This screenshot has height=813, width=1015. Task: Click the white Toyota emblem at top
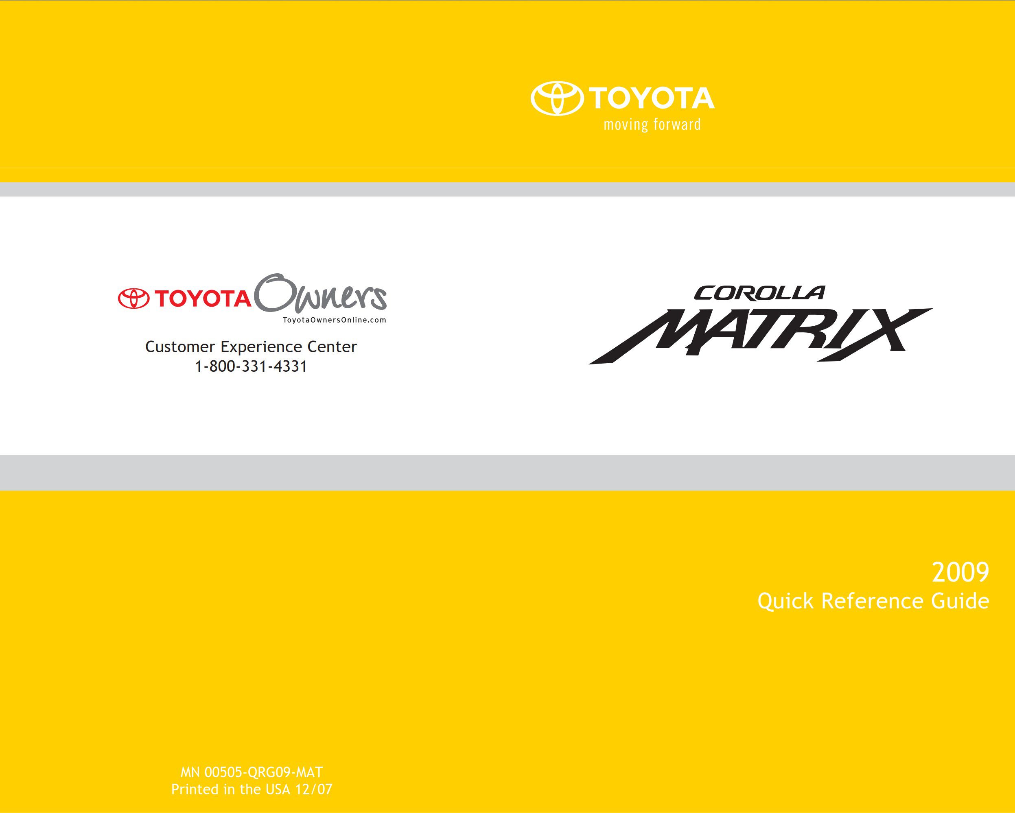(557, 98)
